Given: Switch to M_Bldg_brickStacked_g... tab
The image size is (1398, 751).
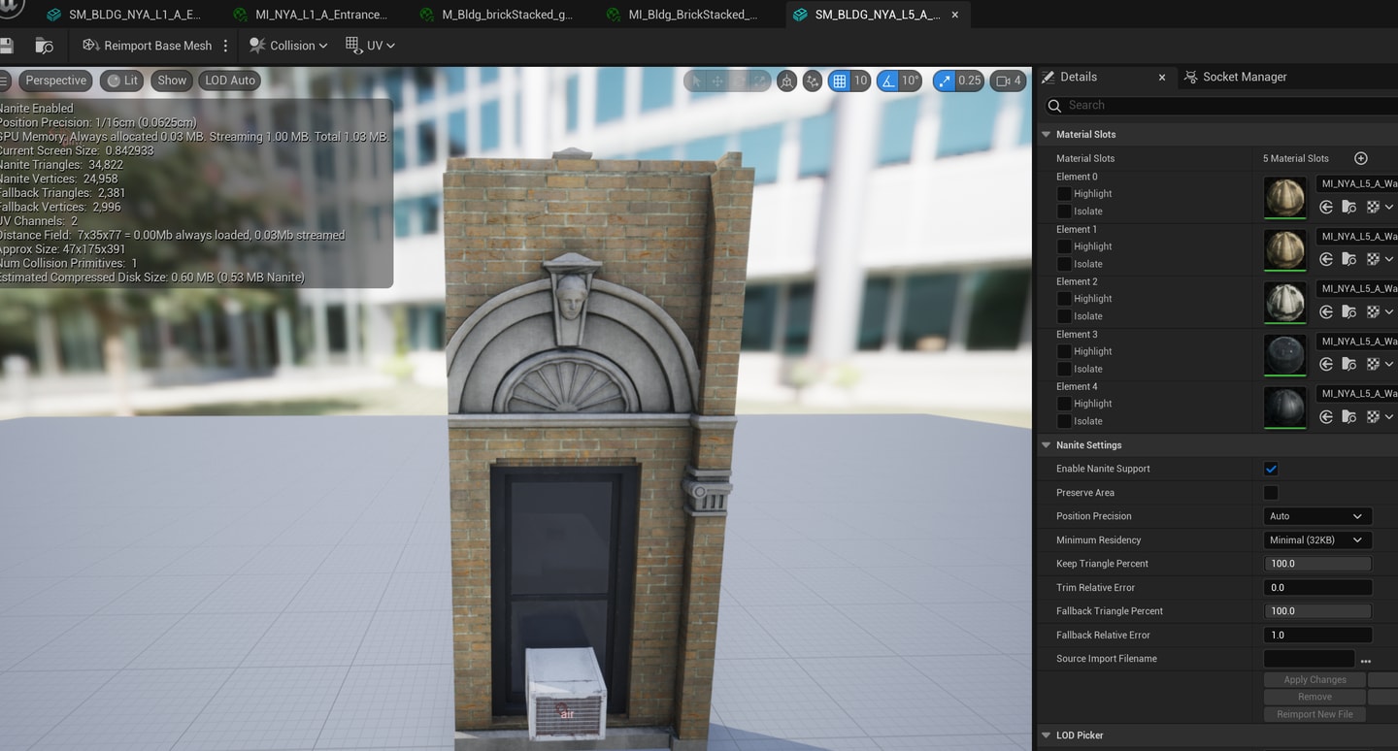Looking at the screenshot, I should point(497,15).
